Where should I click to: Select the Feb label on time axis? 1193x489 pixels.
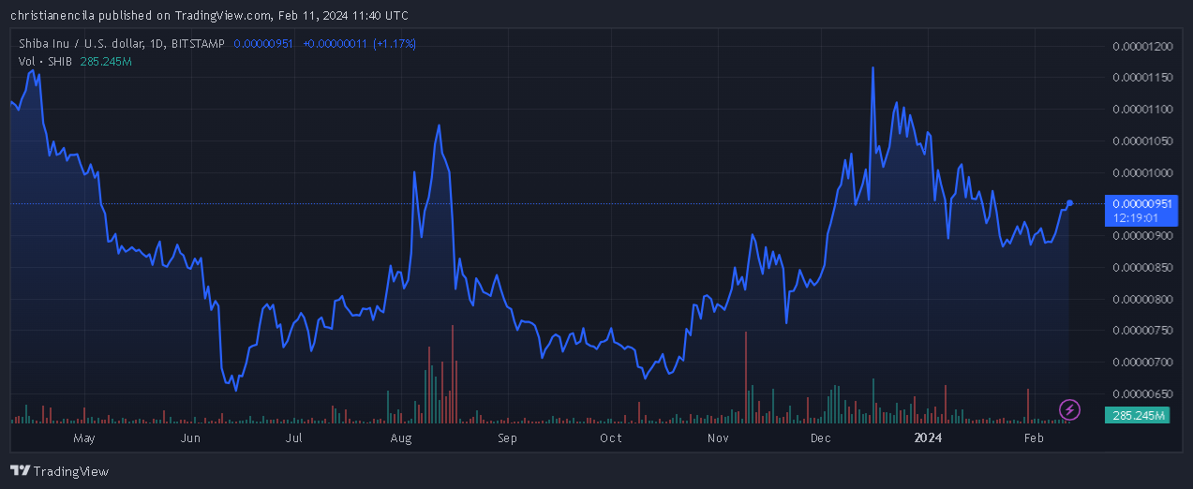click(1034, 437)
